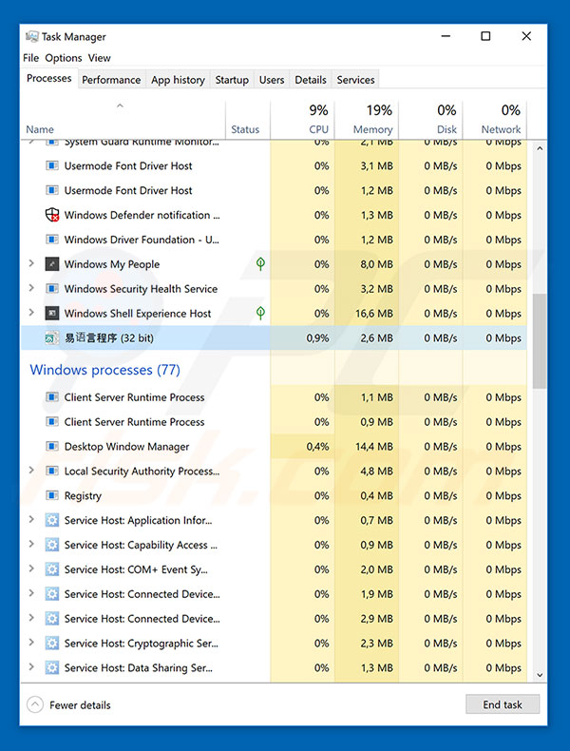Sort processes by CPU column header

(302, 120)
